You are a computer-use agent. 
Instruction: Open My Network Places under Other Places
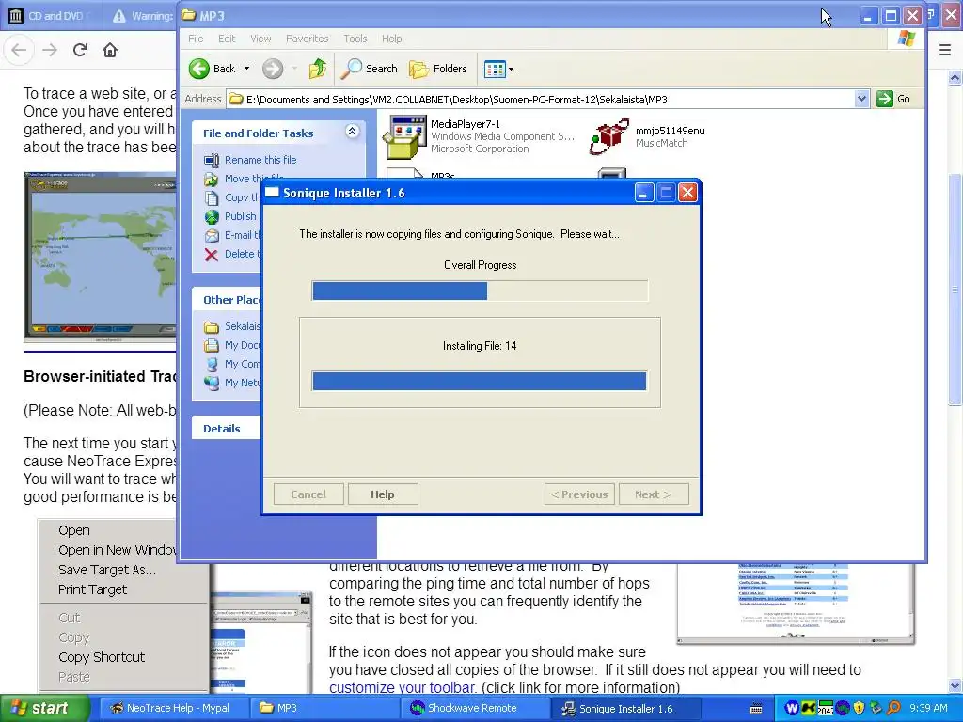233,384
